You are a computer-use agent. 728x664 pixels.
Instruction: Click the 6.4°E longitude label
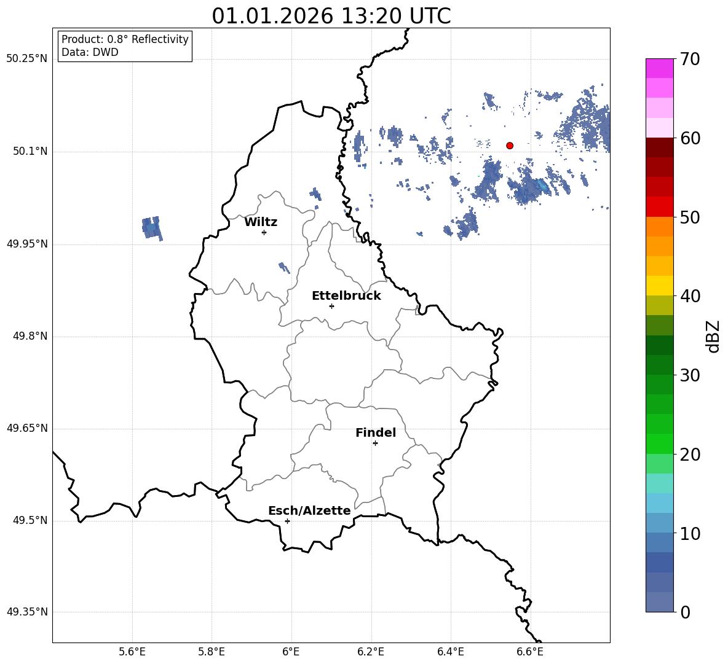point(450,652)
